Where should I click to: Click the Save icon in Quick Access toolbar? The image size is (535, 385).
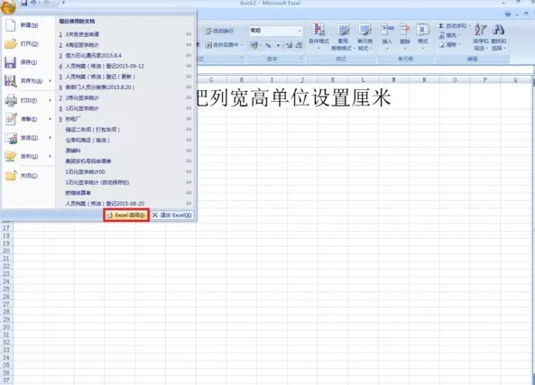[24, 3]
